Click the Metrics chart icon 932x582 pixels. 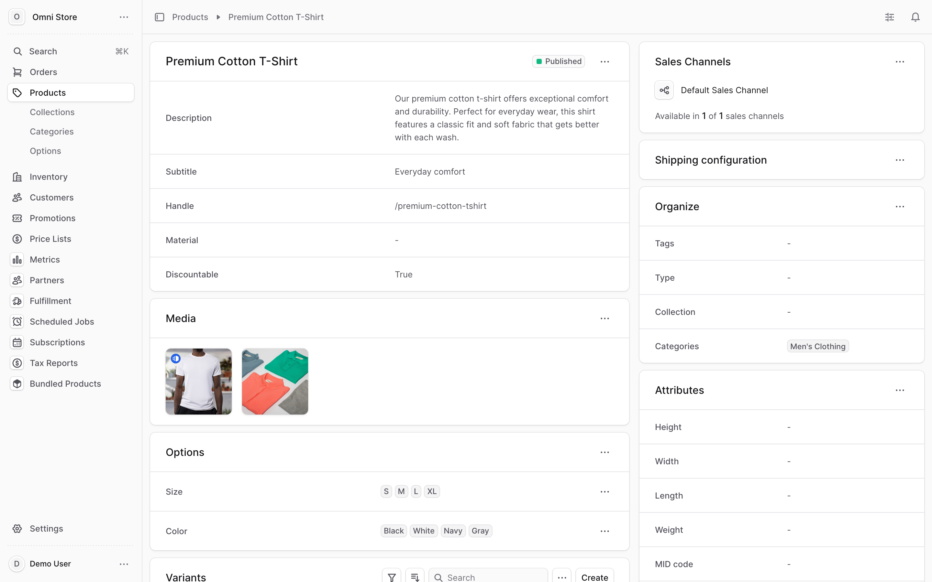(17, 259)
